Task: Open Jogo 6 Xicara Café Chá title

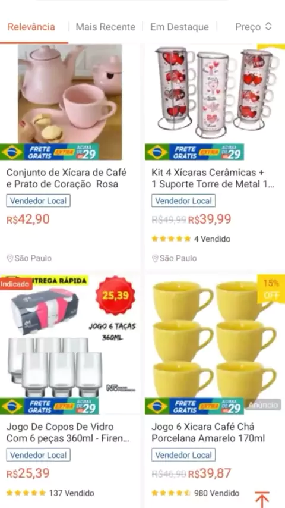Action: pyautogui.click(x=208, y=432)
